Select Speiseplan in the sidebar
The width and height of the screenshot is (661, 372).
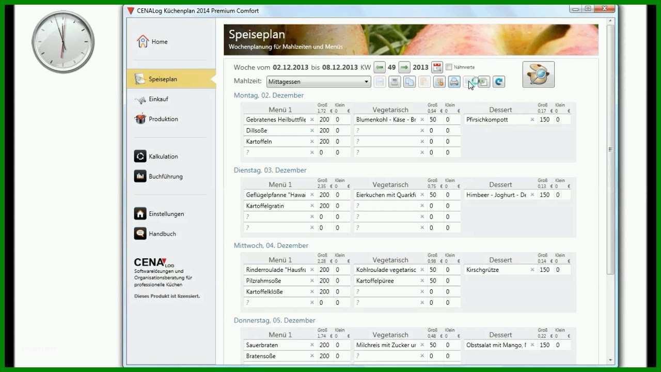pyautogui.click(x=171, y=79)
